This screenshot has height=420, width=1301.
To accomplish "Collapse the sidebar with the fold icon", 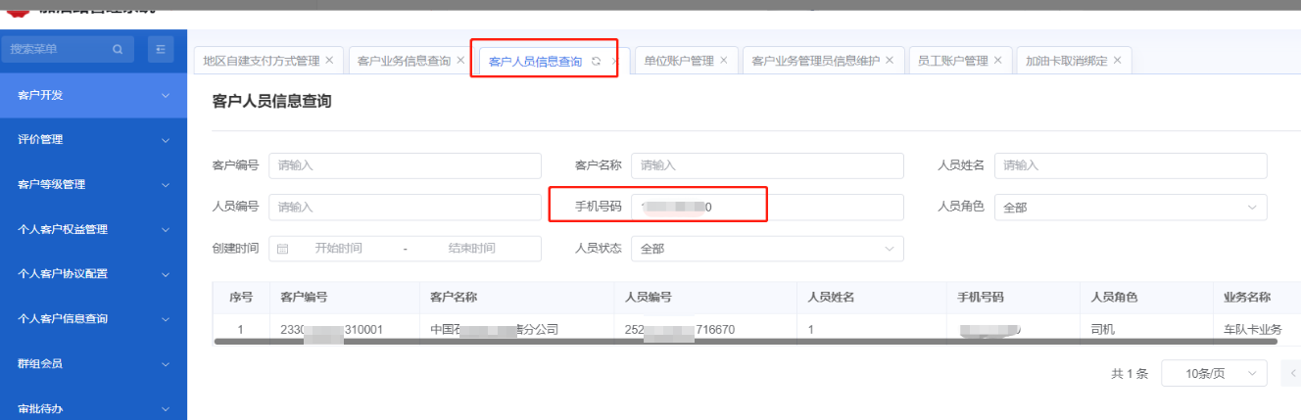I will [x=161, y=49].
